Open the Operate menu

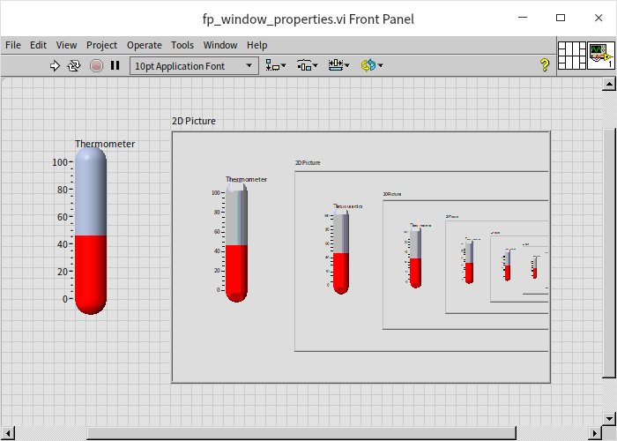click(x=144, y=45)
